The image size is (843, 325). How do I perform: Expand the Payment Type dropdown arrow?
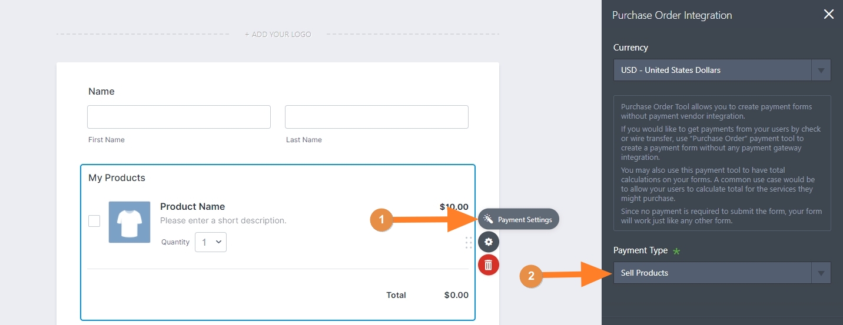[821, 273]
